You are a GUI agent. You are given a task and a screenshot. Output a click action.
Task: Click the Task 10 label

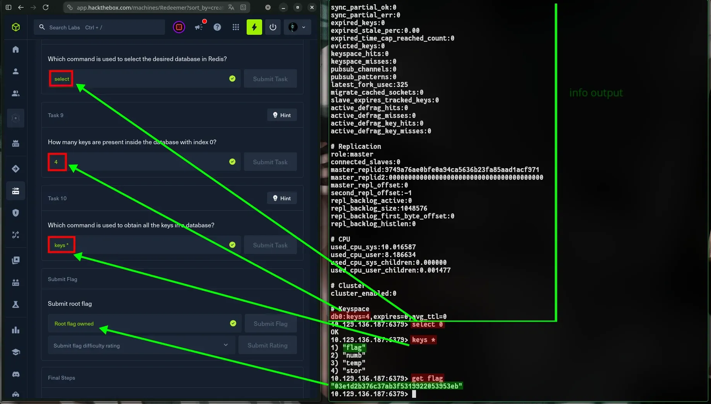(57, 198)
